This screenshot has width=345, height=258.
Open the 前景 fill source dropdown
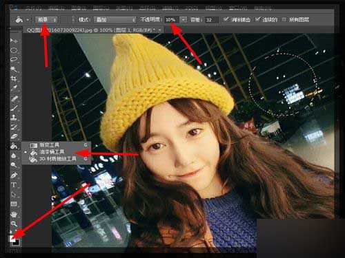coord(47,20)
